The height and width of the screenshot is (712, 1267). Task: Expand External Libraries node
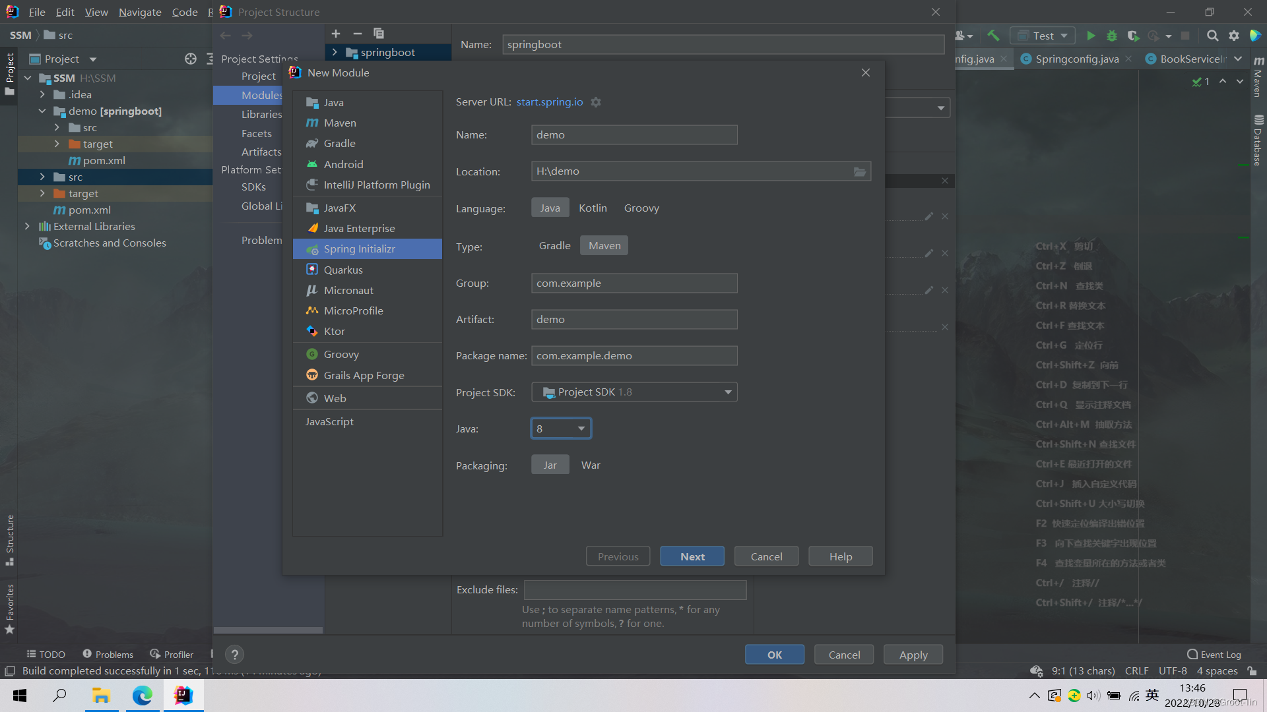point(27,226)
